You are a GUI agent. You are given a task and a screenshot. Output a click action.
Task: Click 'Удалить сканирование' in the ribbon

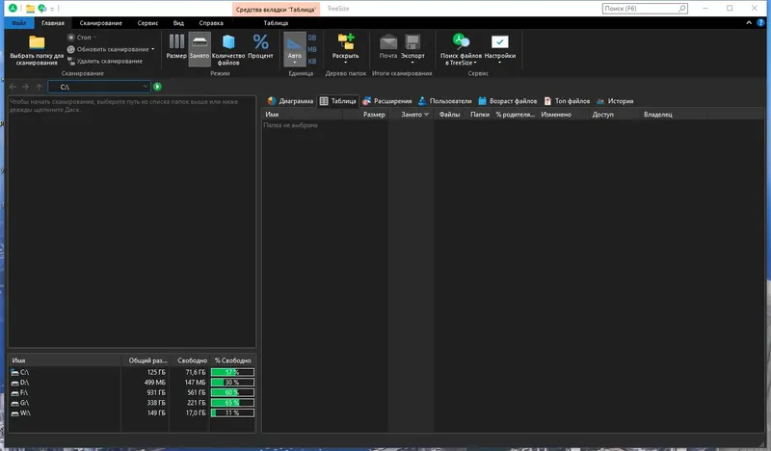105,61
